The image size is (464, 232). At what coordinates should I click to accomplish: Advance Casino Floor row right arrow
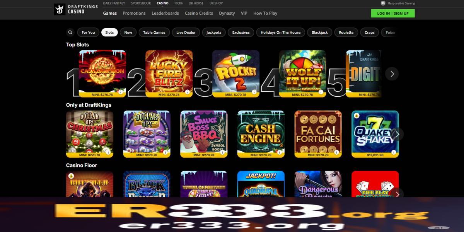(x=397, y=194)
